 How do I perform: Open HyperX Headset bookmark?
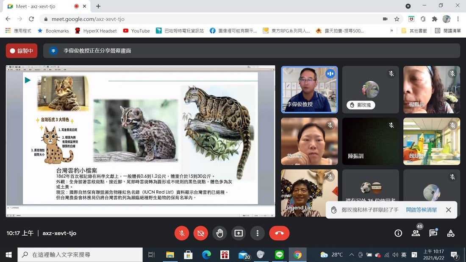point(96,31)
